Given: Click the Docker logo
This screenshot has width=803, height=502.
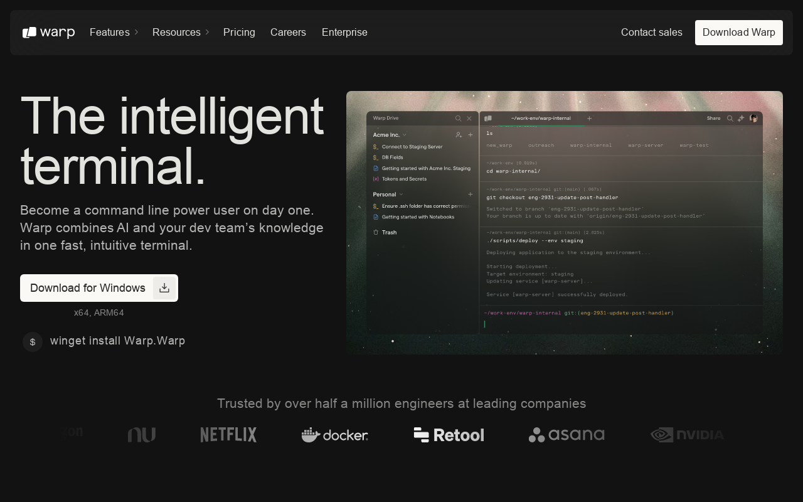Looking at the screenshot, I should pos(334,435).
